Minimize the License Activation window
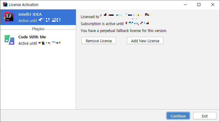The width and height of the screenshot is (220, 122). pos(185,5)
